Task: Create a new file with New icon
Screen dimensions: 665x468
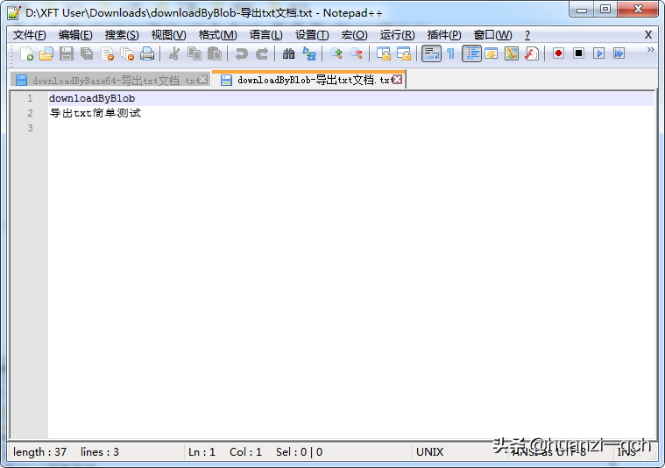Action: coord(26,53)
